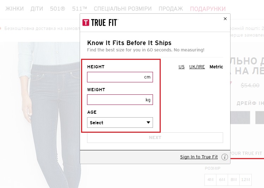Image resolution: width=264 pixels, height=188 pixels.
Task: Click the True Fit logo icon
Action: tap(86, 23)
